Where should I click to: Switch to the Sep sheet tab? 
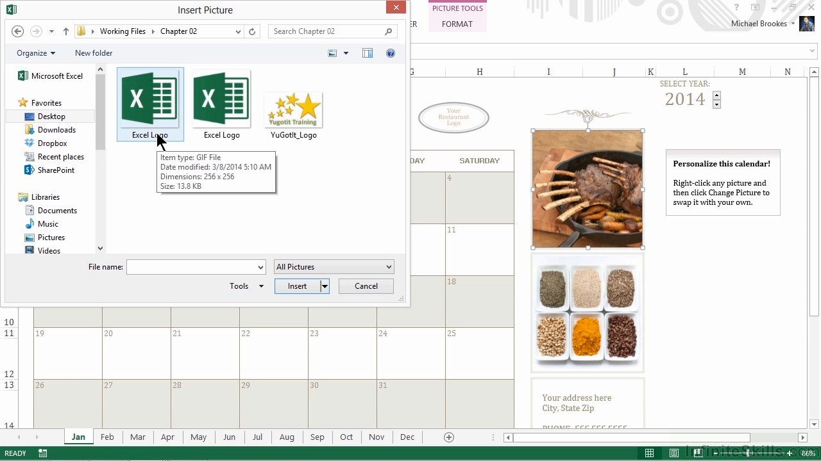coord(317,437)
